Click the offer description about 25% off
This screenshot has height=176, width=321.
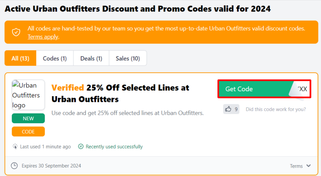127,113
